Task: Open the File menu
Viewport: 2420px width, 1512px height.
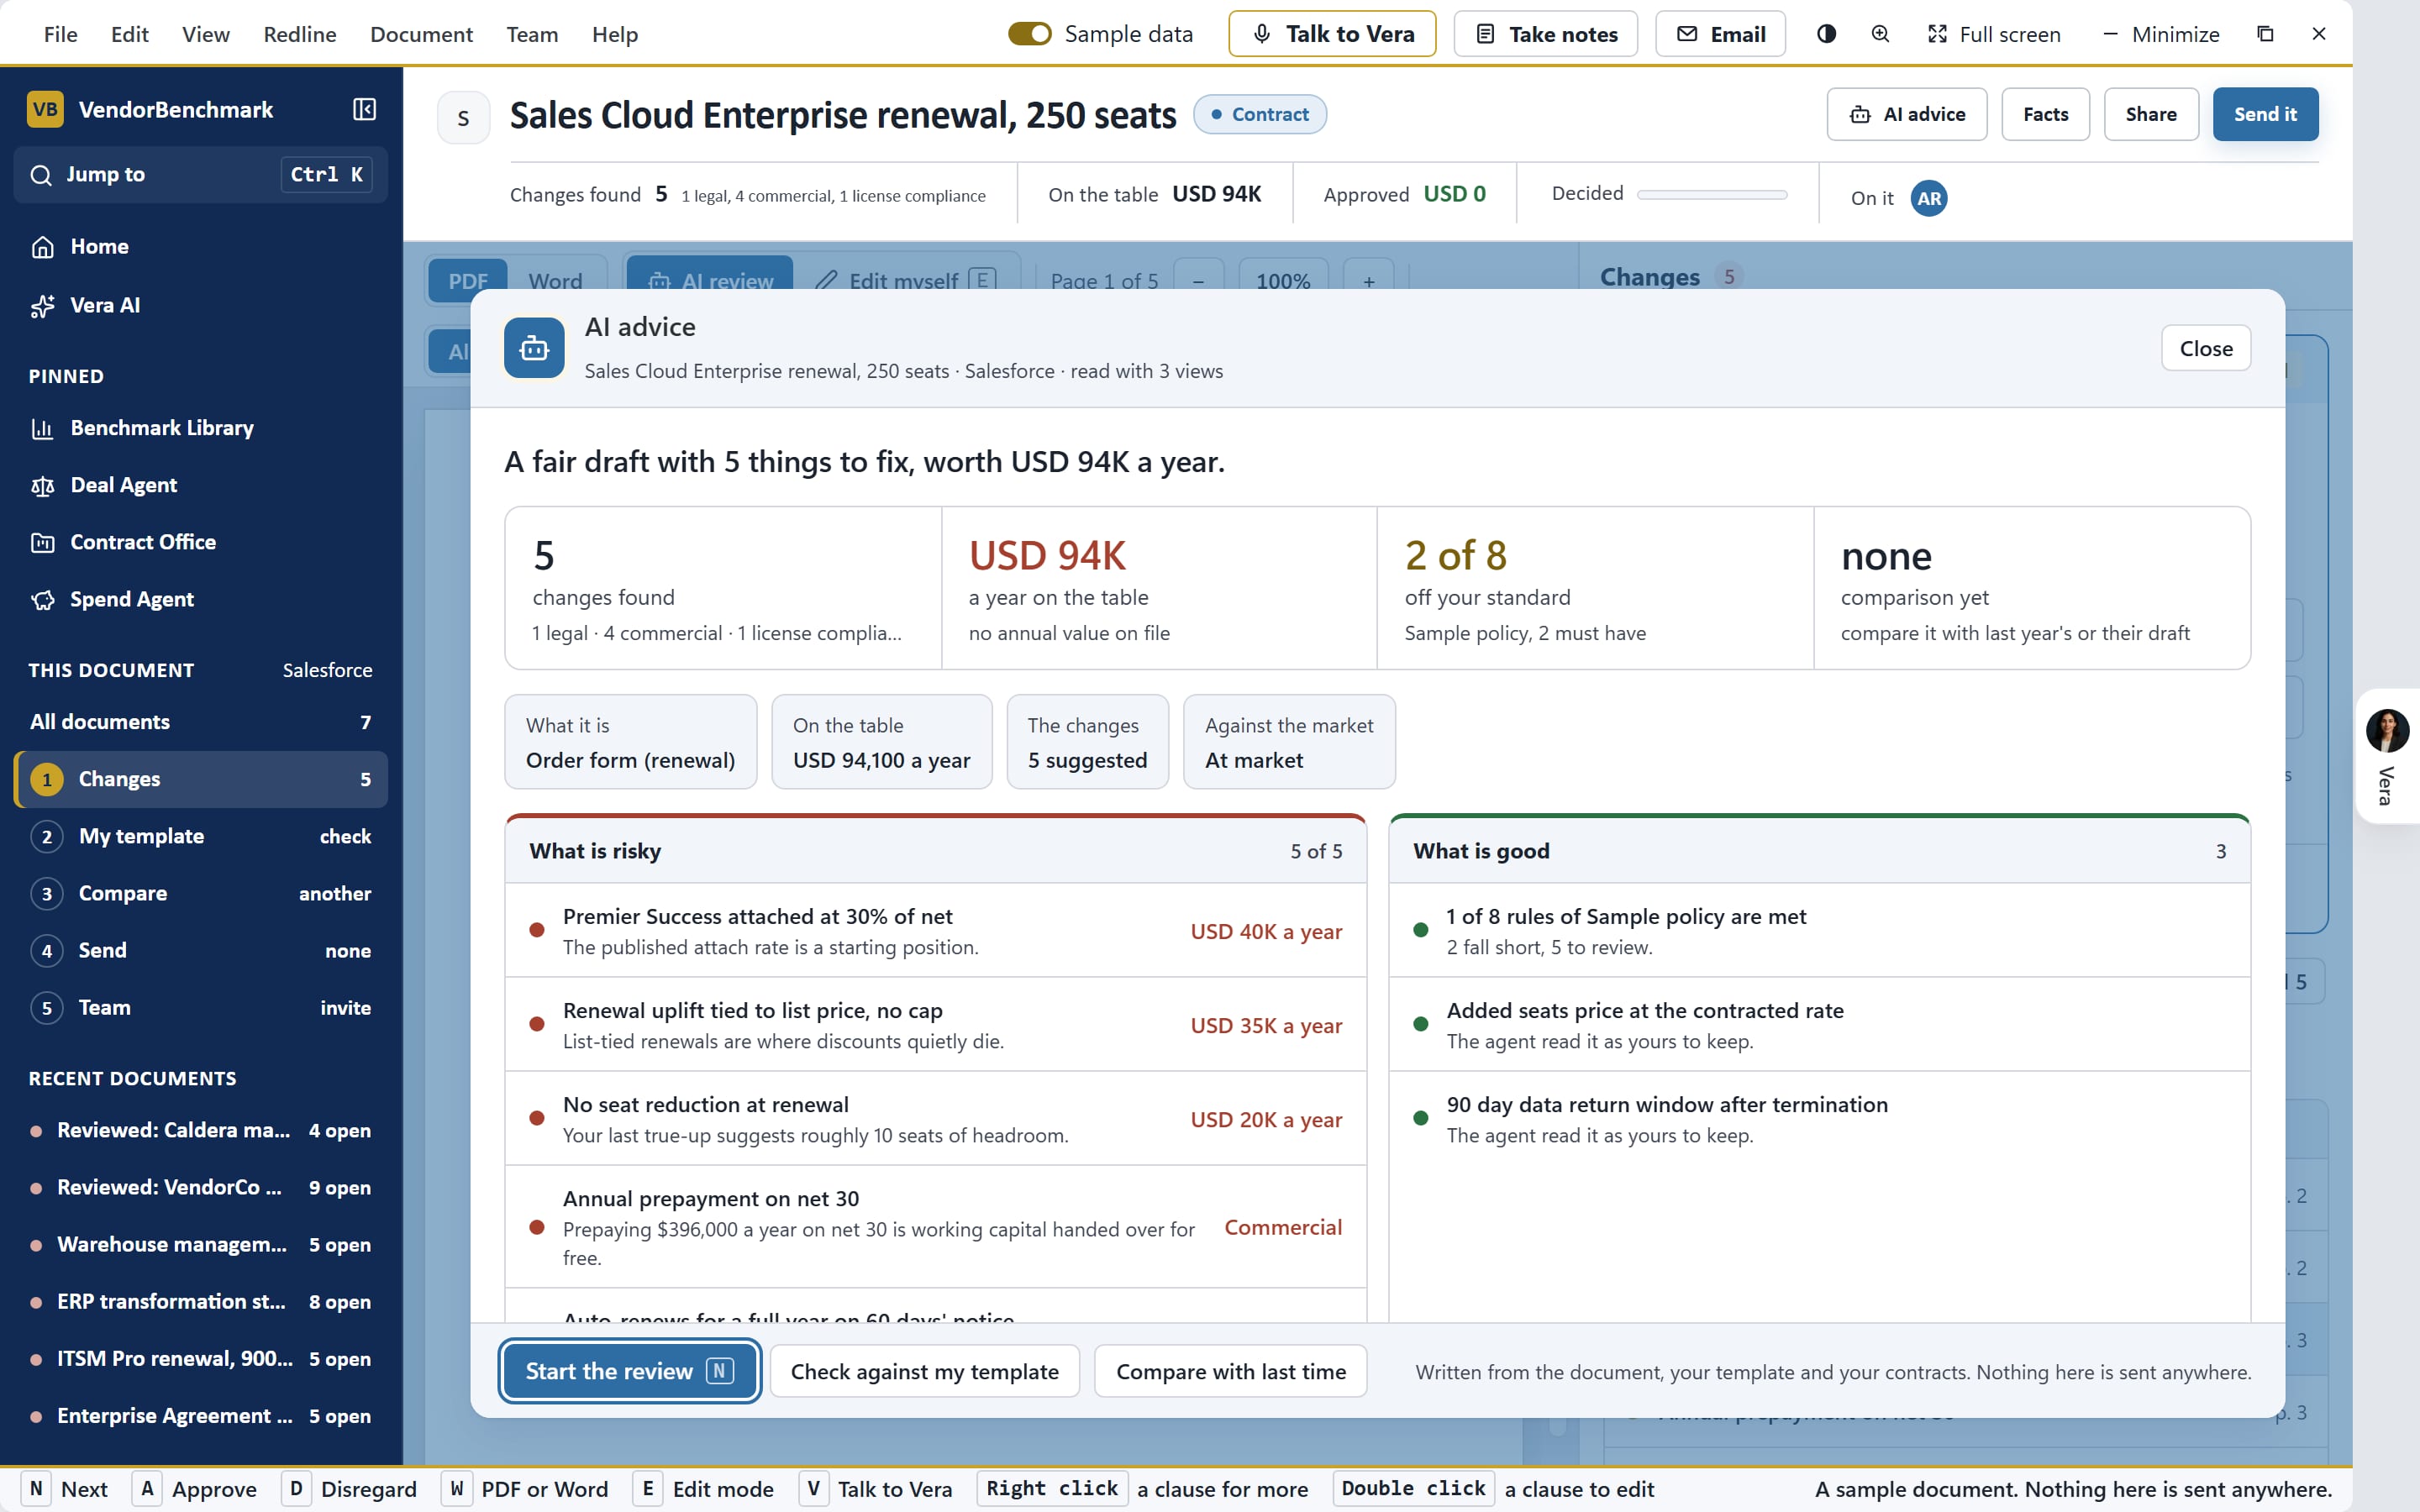Action: point(60,34)
